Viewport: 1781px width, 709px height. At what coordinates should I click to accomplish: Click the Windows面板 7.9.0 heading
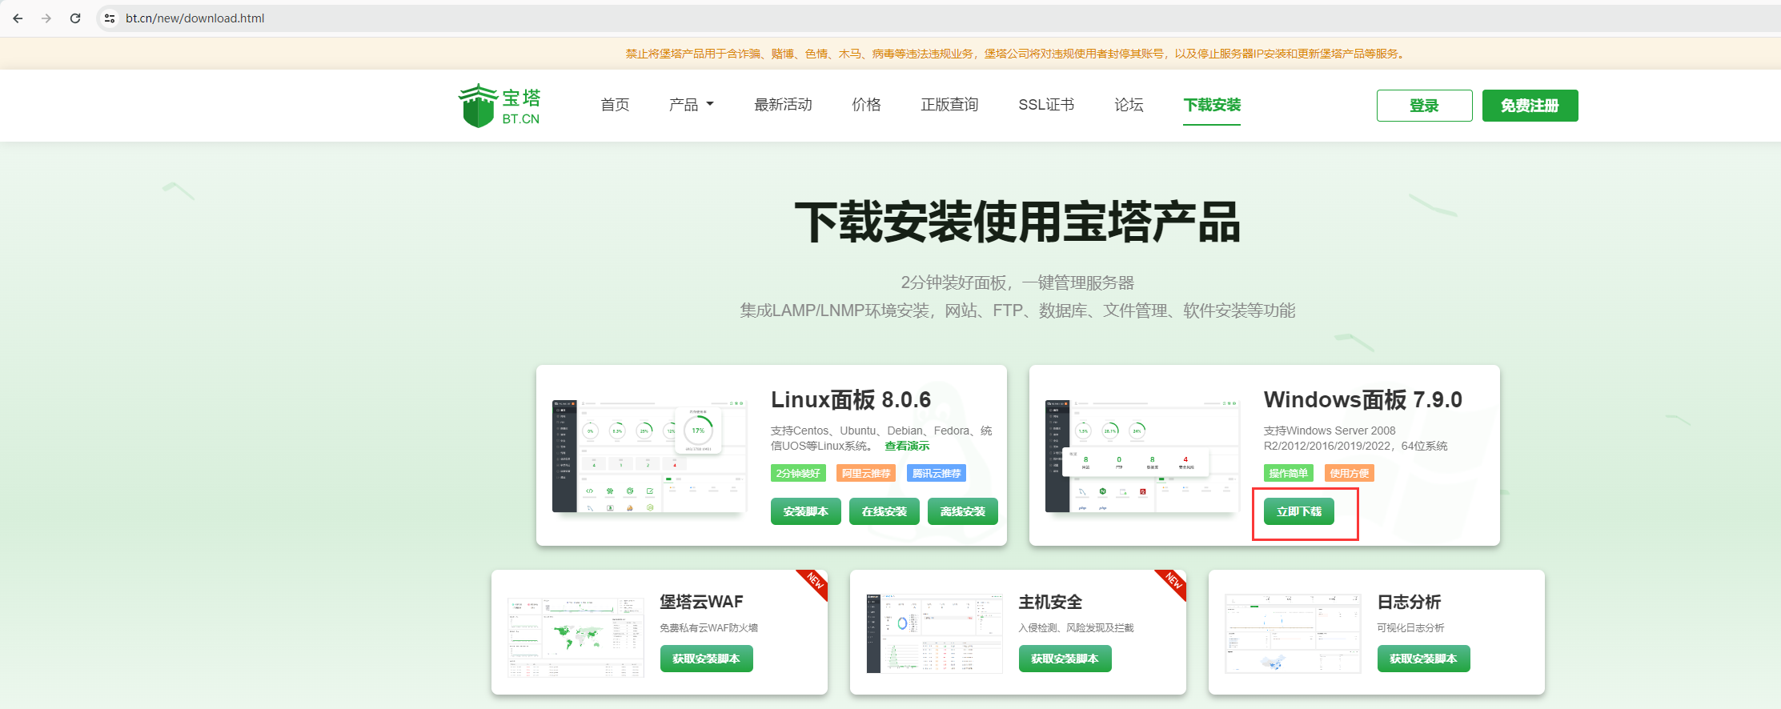(1362, 399)
